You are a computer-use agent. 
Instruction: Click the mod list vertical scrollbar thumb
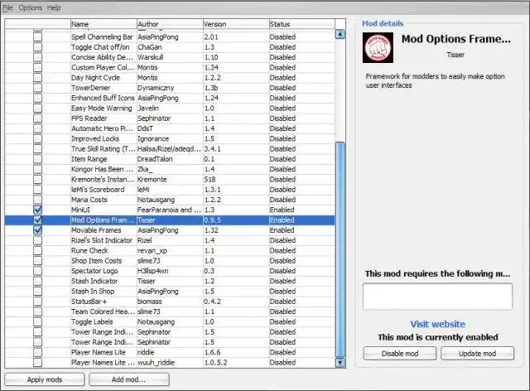tap(340, 249)
